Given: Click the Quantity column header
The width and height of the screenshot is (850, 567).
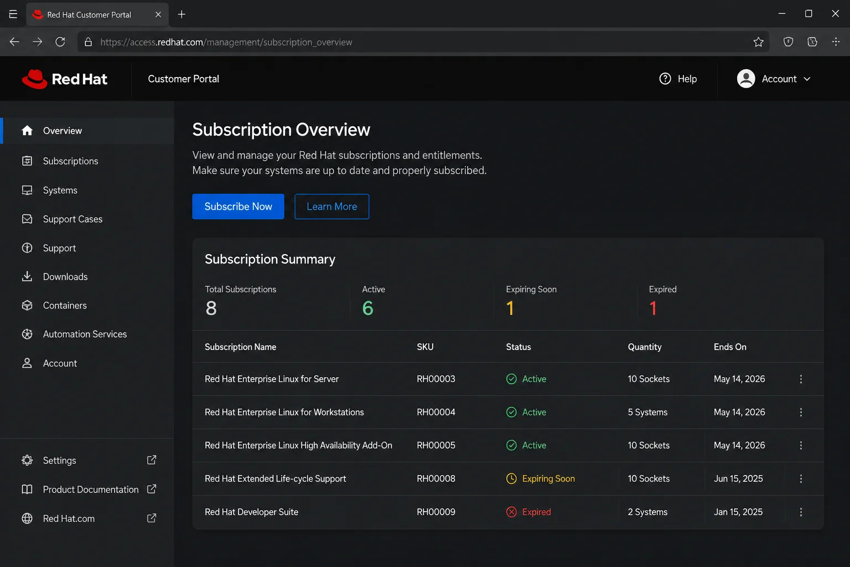Looking at the screenshot, I should point(645,347).
